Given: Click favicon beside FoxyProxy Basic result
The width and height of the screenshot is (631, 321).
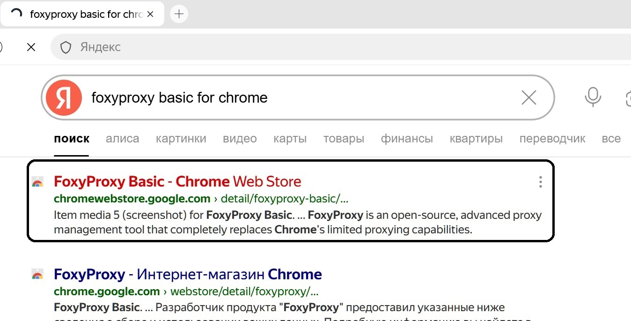Looking at the screenshot, I should pos(37,182).
